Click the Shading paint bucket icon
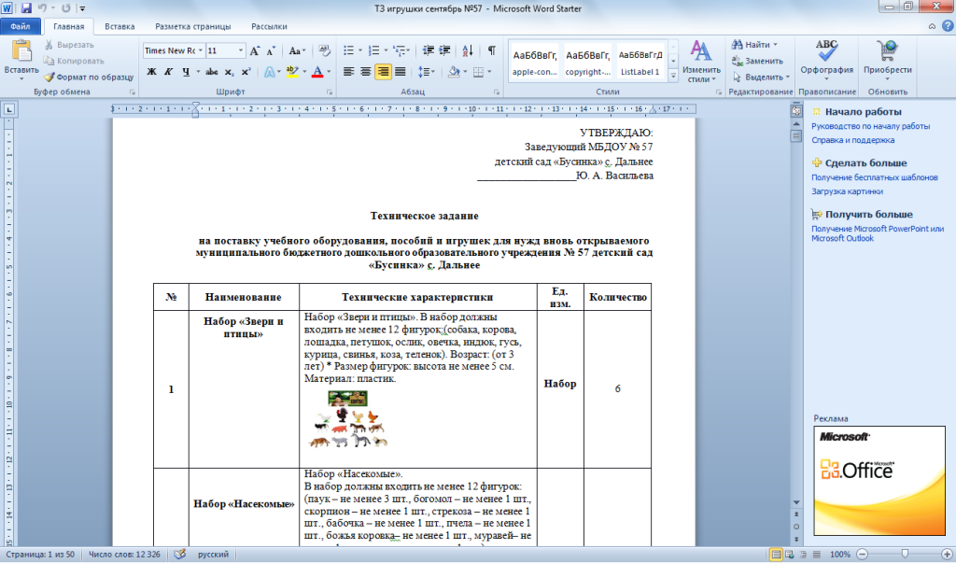Viewport: 956px width, 563px height. point(454,72)
